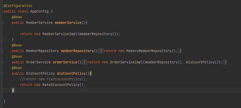Click the @Bean annotation above memberRepository method
Viewport: 241px width, 108px height.
pos(17,45)
